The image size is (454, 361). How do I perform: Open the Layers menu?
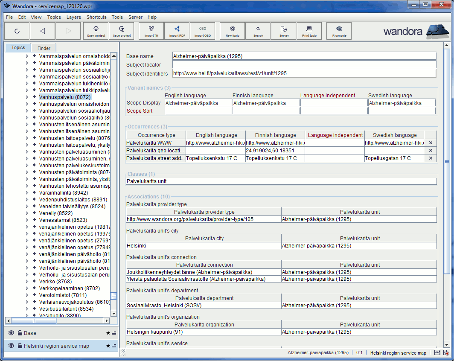[73, 17]
